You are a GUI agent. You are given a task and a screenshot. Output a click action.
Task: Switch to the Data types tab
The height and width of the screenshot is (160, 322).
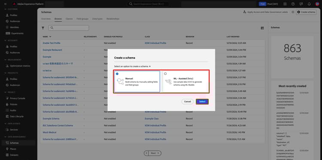[97, 19]
